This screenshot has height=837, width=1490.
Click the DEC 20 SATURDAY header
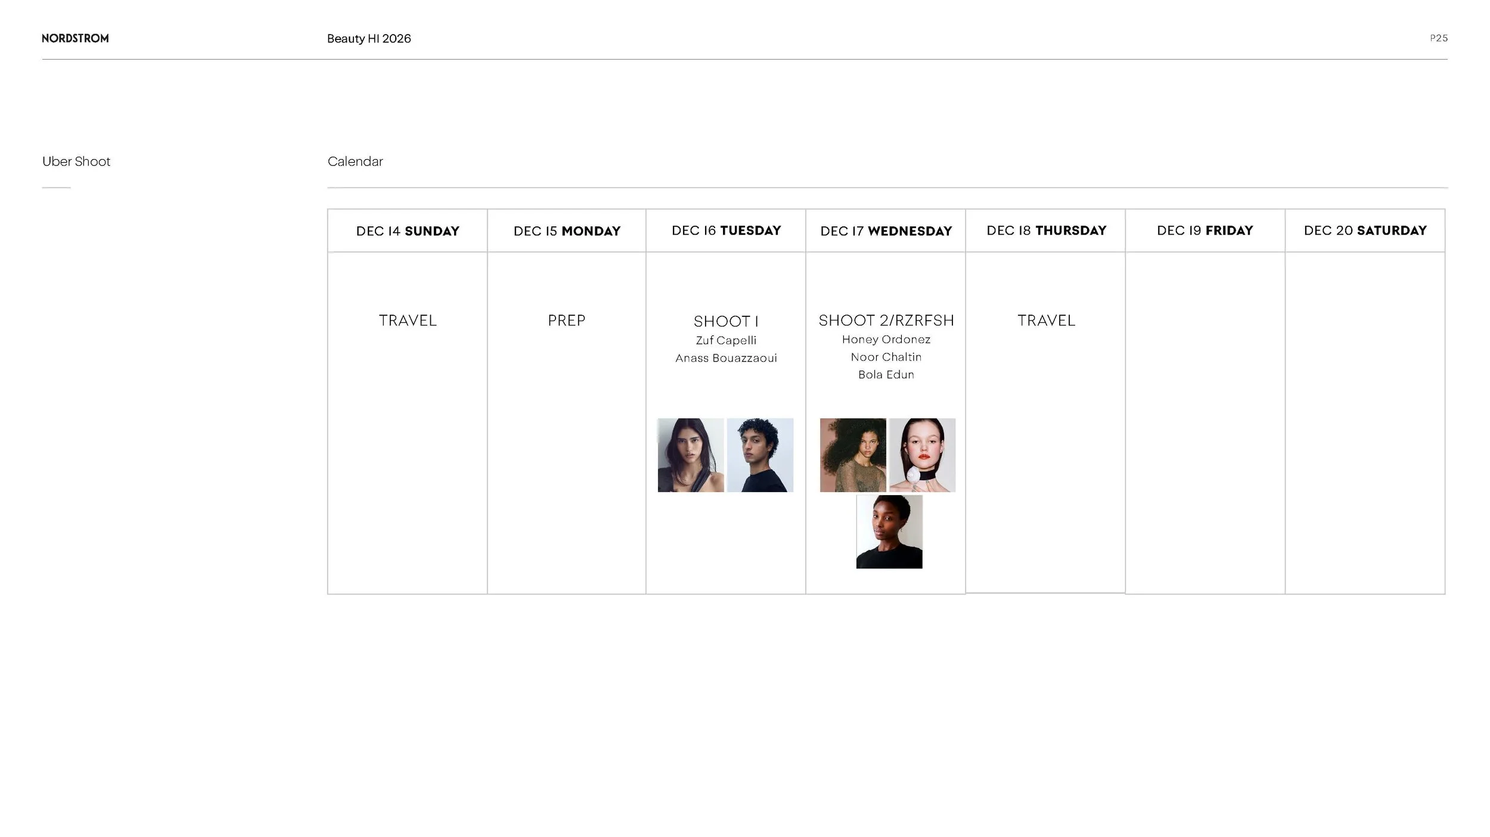[1365, 231]
